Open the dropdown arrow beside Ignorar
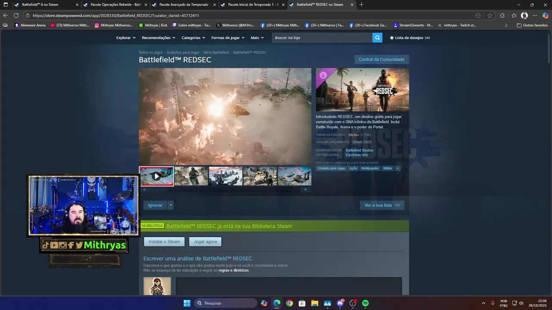The height and width of the screenshot is (310, 552). click(171, 205)
